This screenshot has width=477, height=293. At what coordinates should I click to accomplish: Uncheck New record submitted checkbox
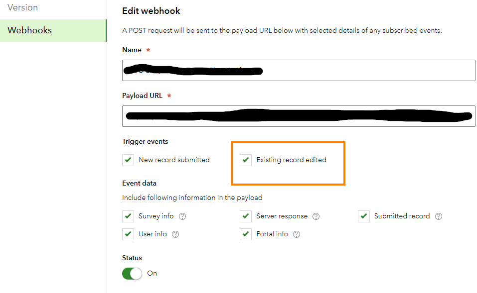pyautogui.click(x=128, y=160)
